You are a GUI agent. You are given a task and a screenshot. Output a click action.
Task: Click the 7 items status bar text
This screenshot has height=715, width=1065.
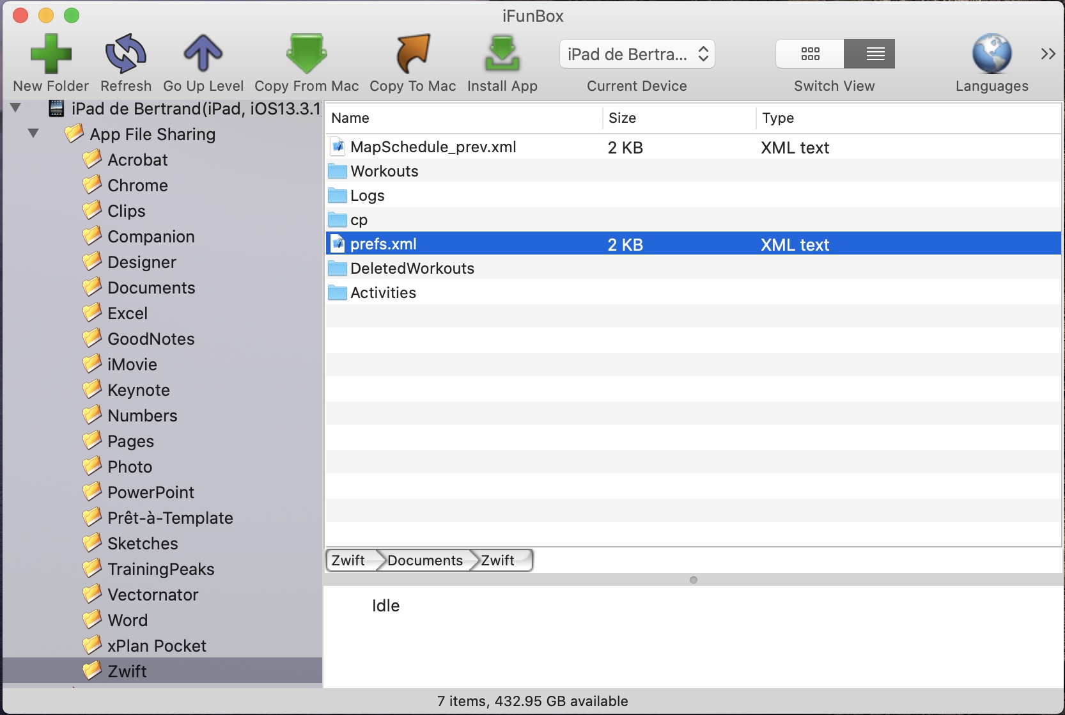tap(532, 701)
